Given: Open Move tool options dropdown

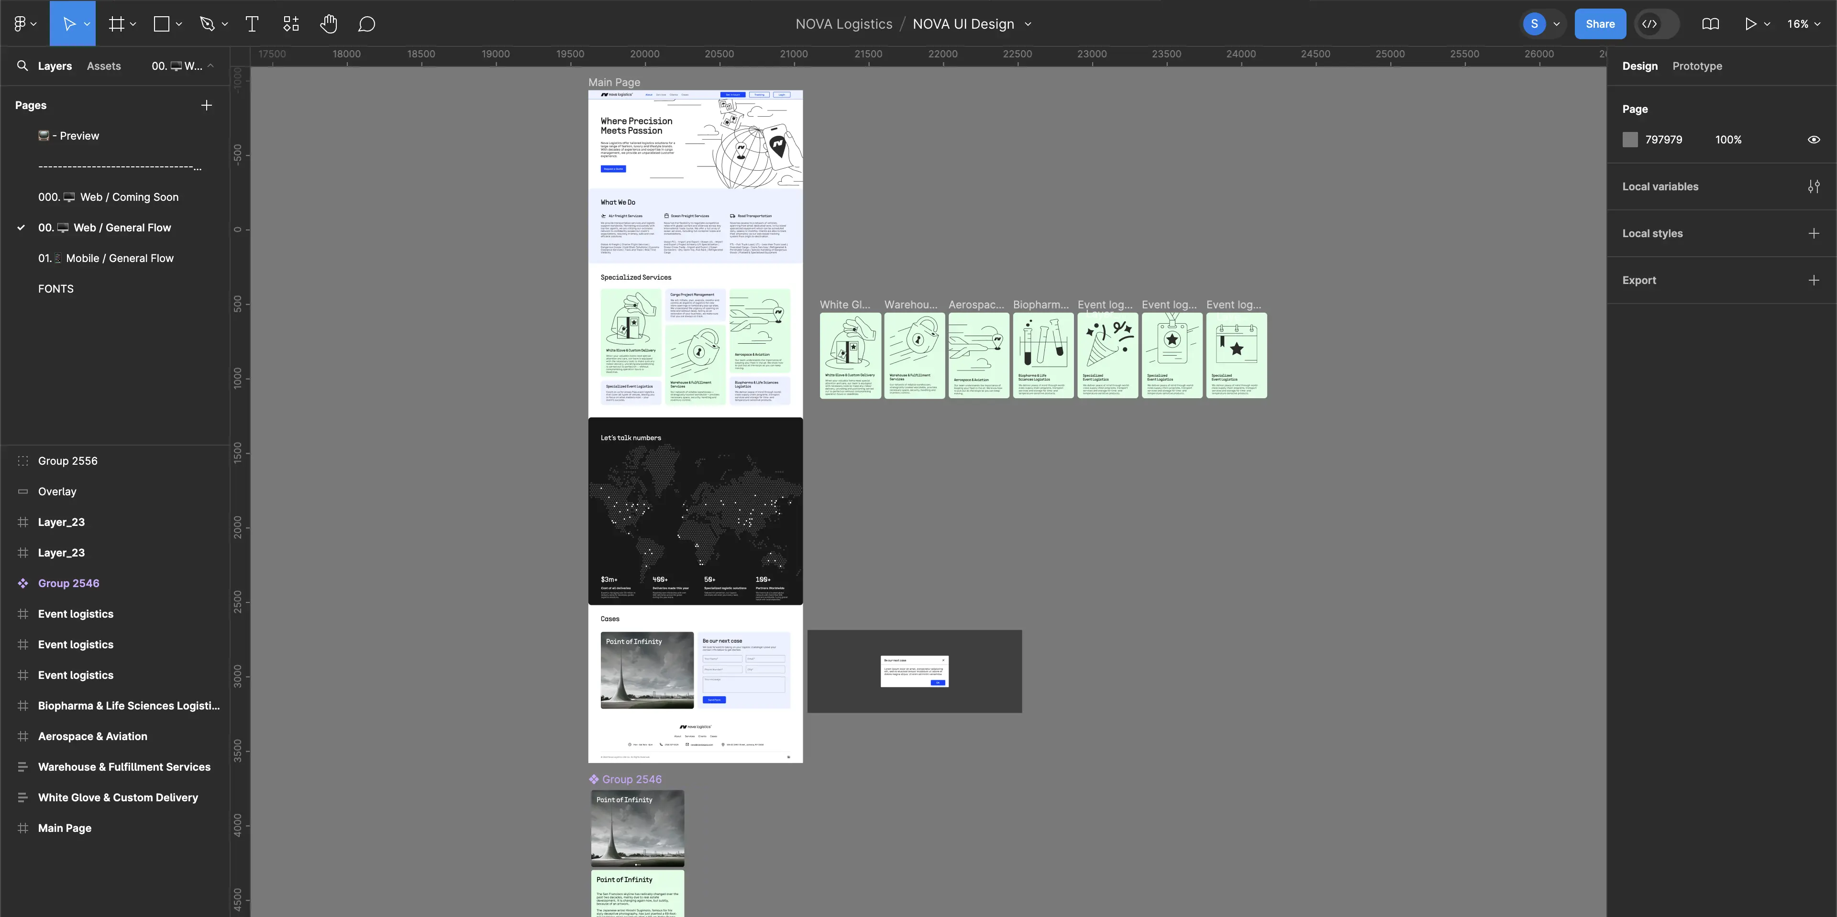Looking at the screenshot, I should [x=87, y=24].
